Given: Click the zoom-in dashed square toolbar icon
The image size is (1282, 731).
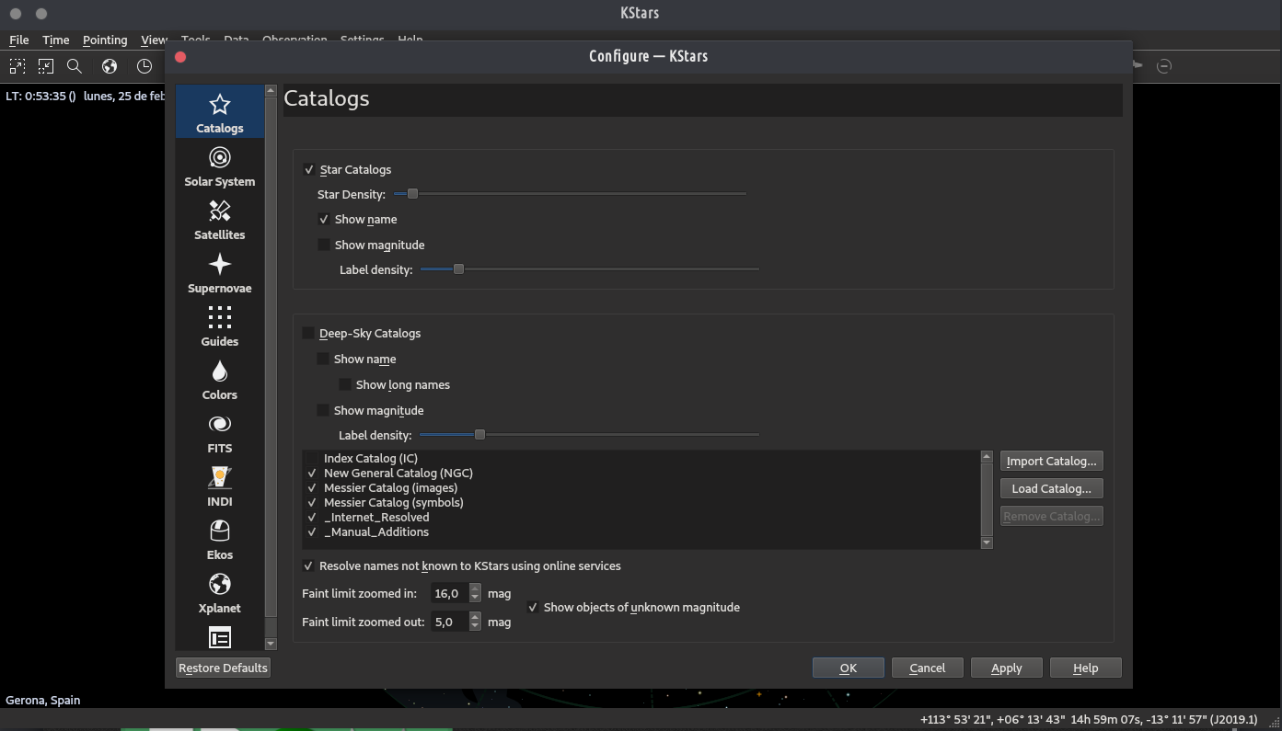Looking at the screenshot, I should pos(17,66).
